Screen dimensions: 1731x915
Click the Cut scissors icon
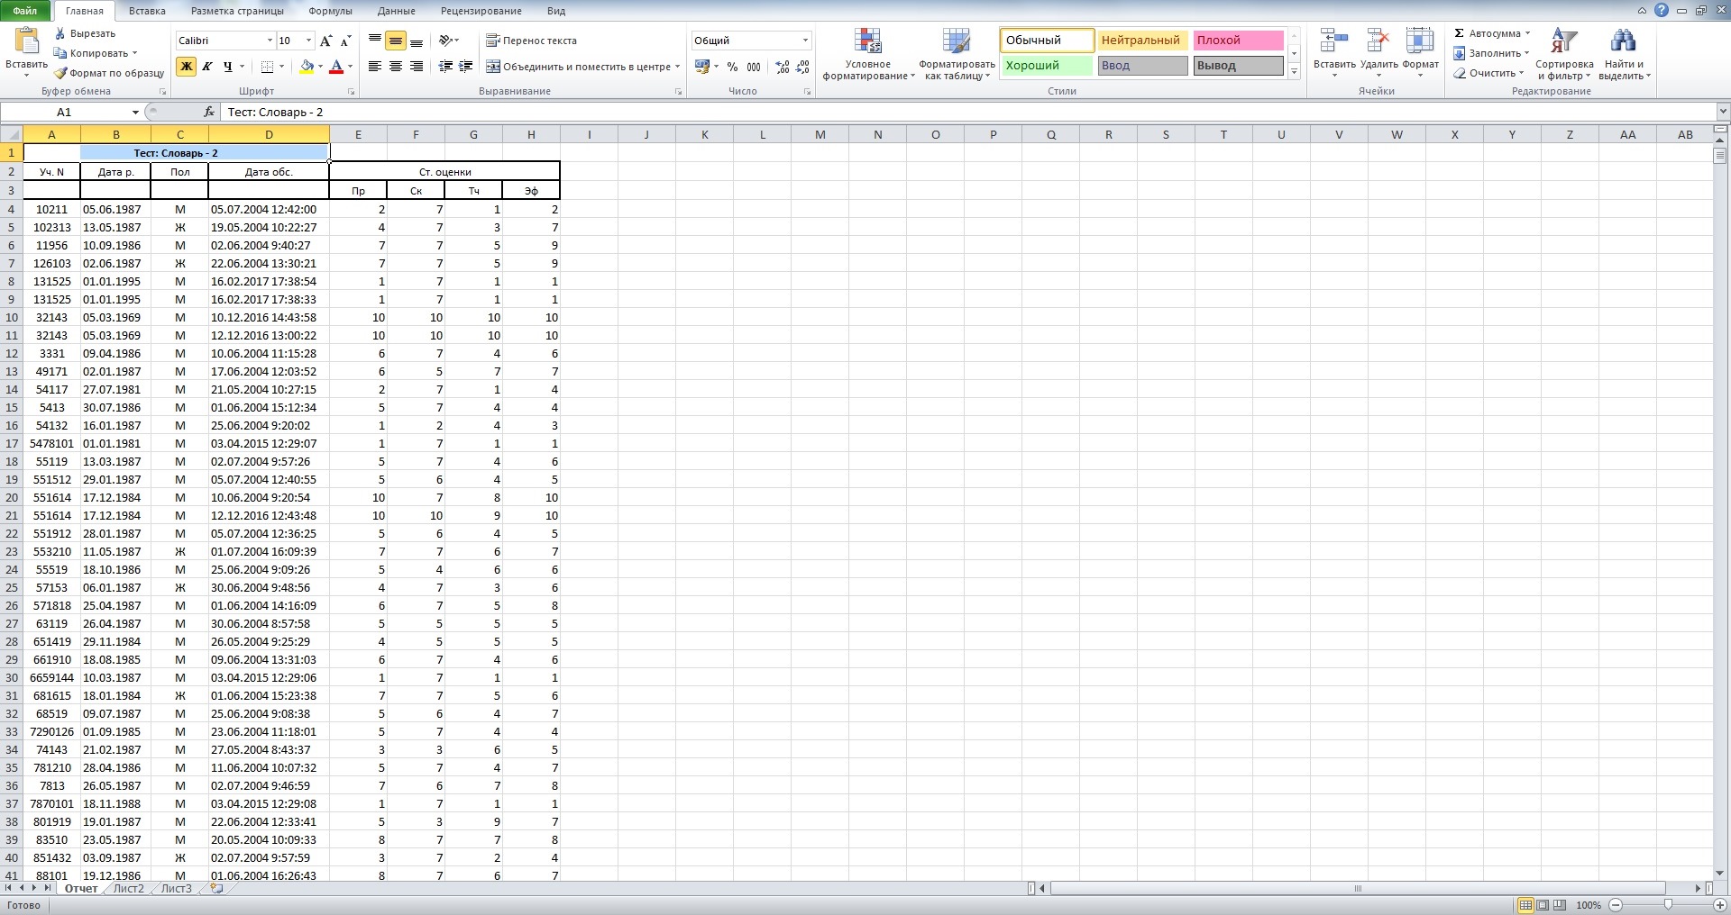click(x=60, y=33)
